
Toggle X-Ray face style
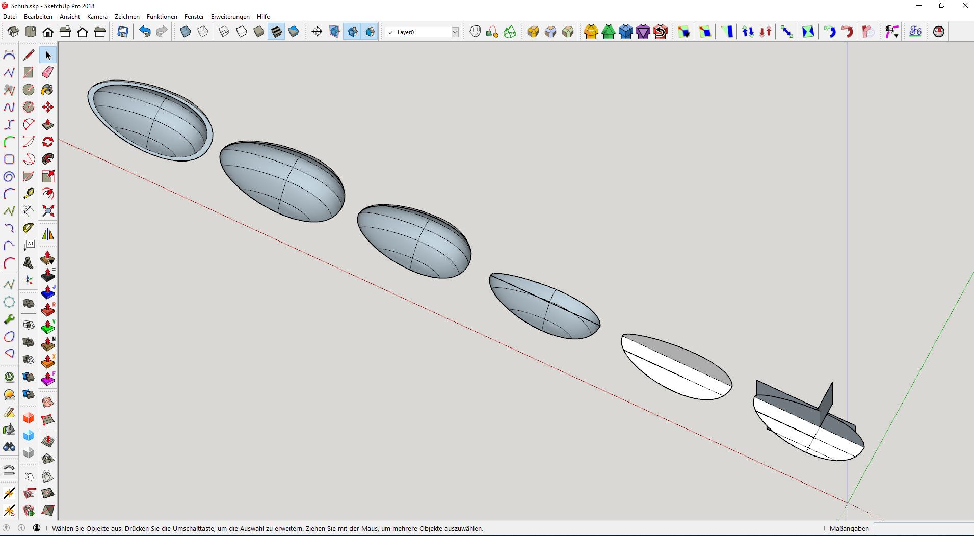[x=186, y=32]
